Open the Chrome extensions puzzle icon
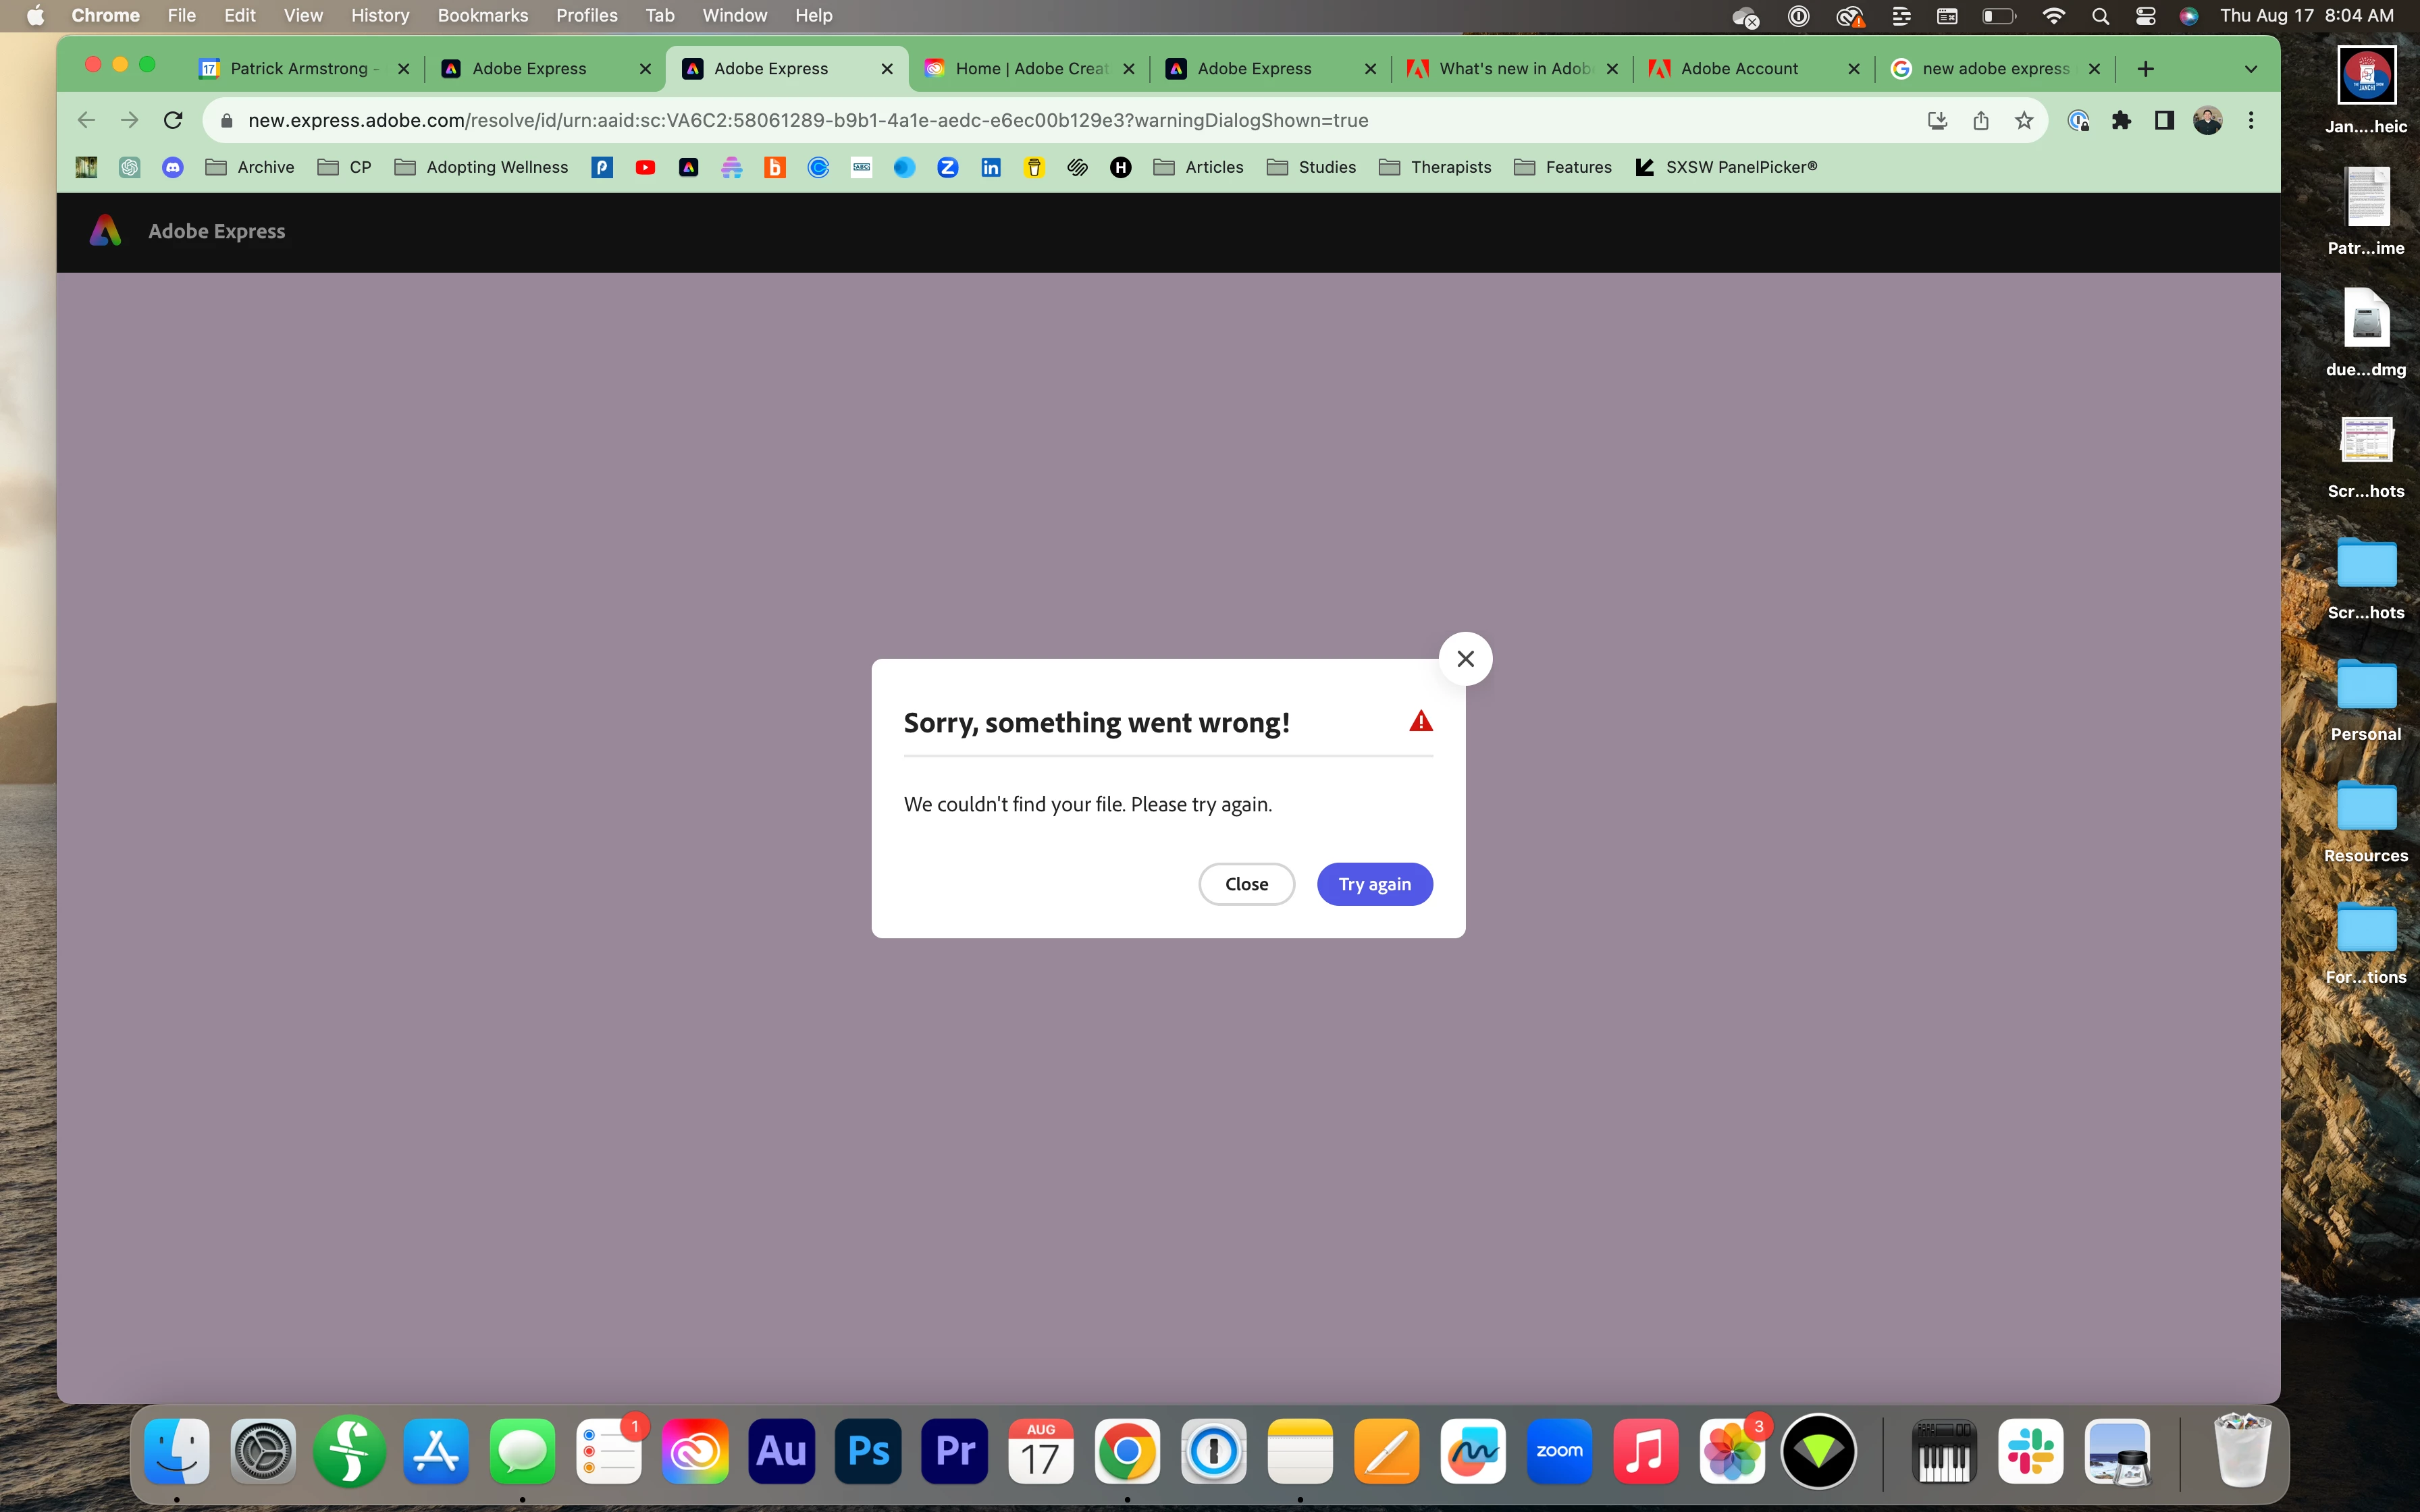 coord(2121,120)
